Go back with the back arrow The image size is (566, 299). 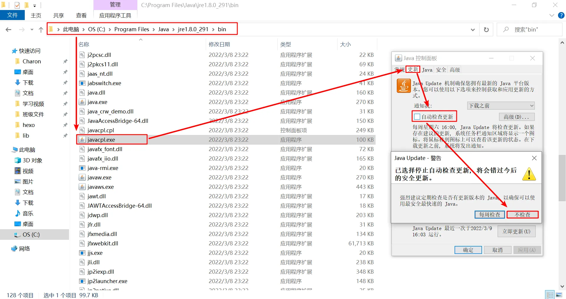9,29
